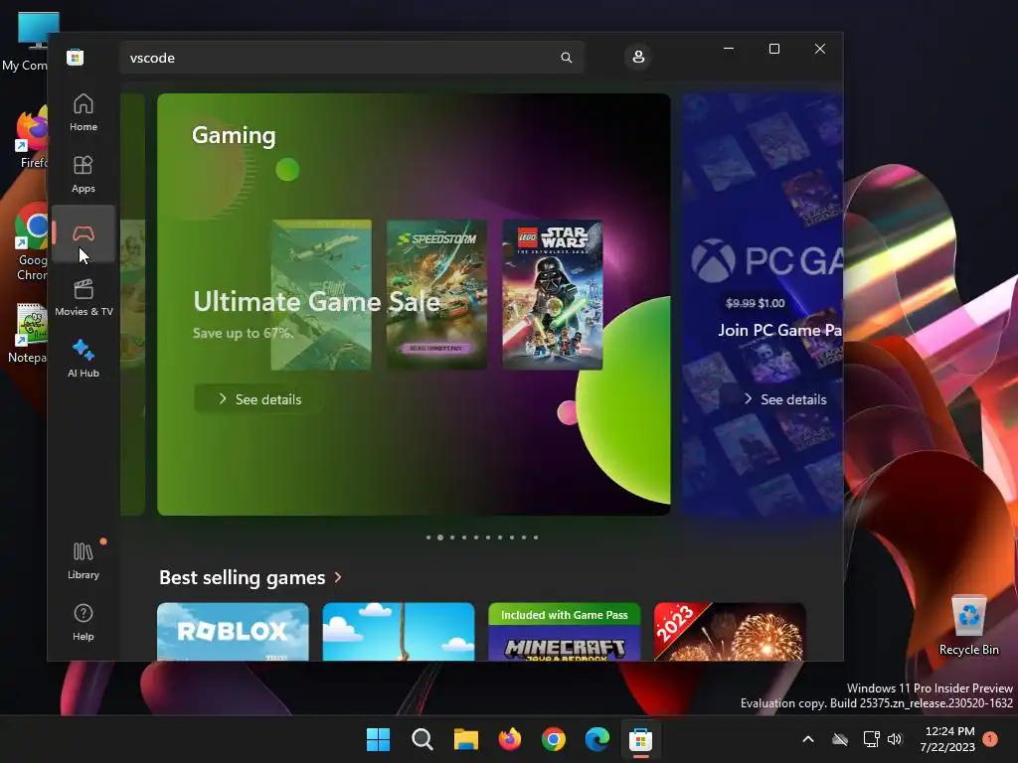Screen dimensions: 1018x763
Task: Open the Microsoft Flight Simulator game cover
Action: [321, 294]
